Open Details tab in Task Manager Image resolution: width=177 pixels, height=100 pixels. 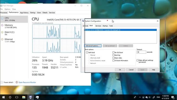tap(45, 12)
